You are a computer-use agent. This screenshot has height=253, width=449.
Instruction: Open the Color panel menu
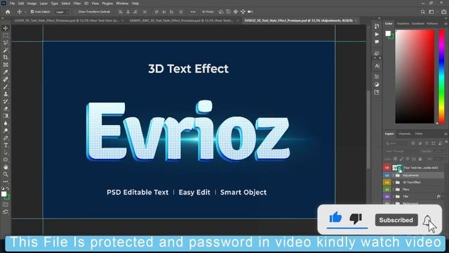445,23
